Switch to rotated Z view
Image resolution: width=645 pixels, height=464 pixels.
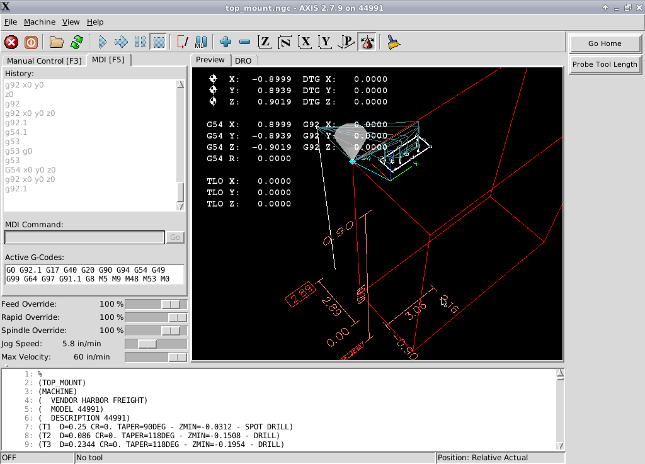(285, 42)
